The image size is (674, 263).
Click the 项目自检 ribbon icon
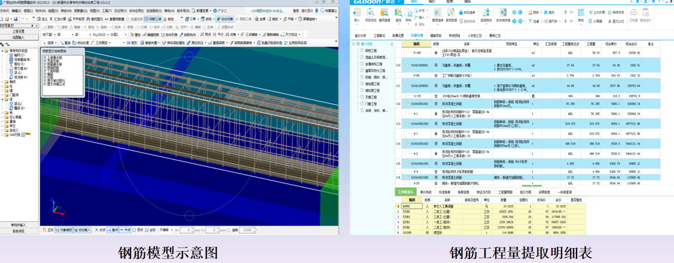371,16
